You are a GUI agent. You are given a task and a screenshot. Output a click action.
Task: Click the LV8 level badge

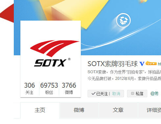(151, 63)
